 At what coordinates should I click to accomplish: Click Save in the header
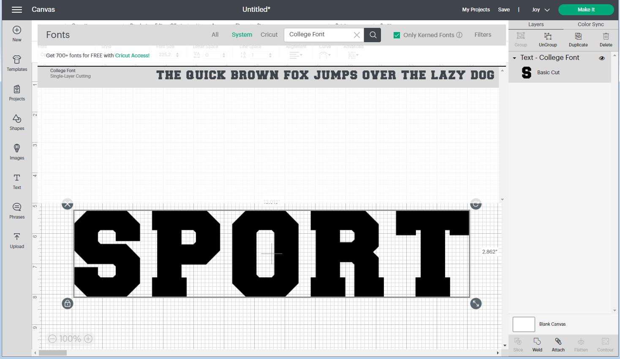tap(504, 10)
